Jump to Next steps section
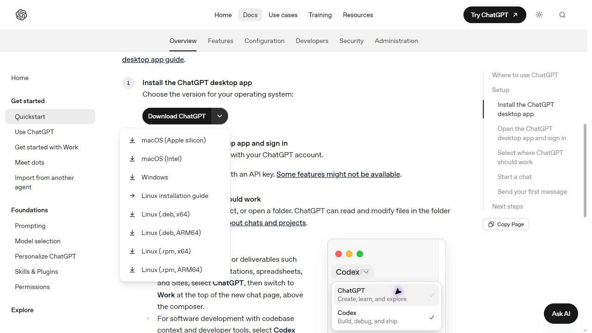Image resolution: width=592 pixels, height=333 pixels. tap(507, 206)
